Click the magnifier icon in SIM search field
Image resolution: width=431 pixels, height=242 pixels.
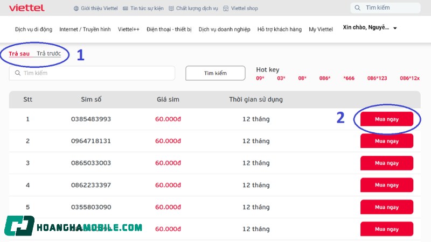tap(18, 73)
